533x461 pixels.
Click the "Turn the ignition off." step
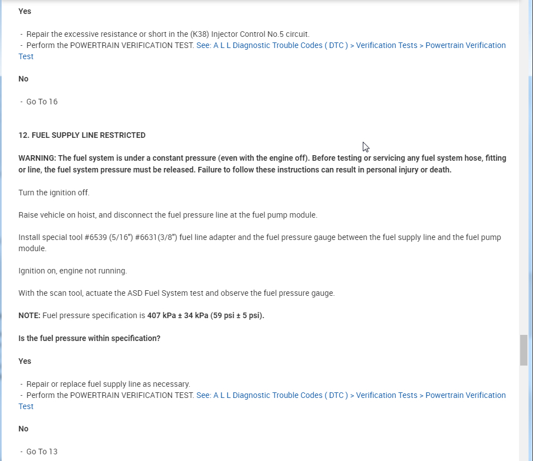54,193
